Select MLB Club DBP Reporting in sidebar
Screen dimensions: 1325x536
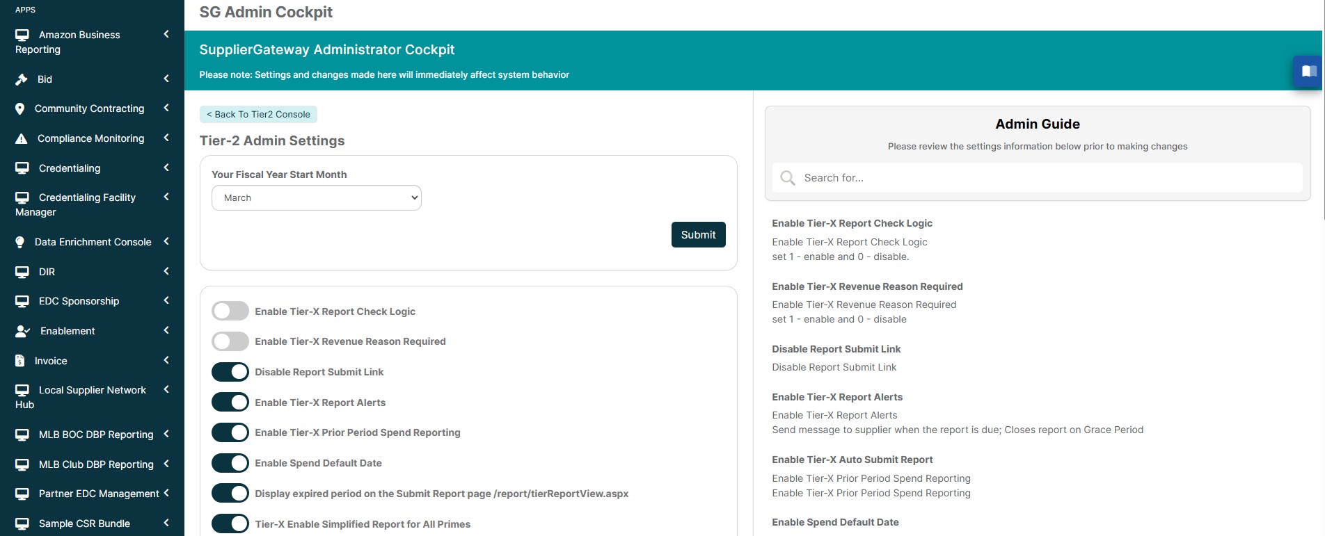96,464
